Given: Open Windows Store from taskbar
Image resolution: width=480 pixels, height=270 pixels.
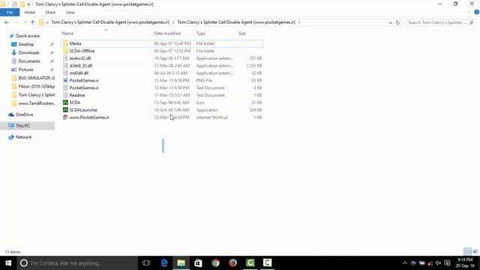Looking at the screenshot, I should [x=198, y=263].
